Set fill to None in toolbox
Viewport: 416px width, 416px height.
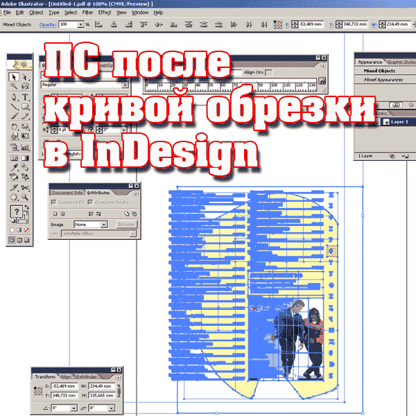click(x=27, y=230)
